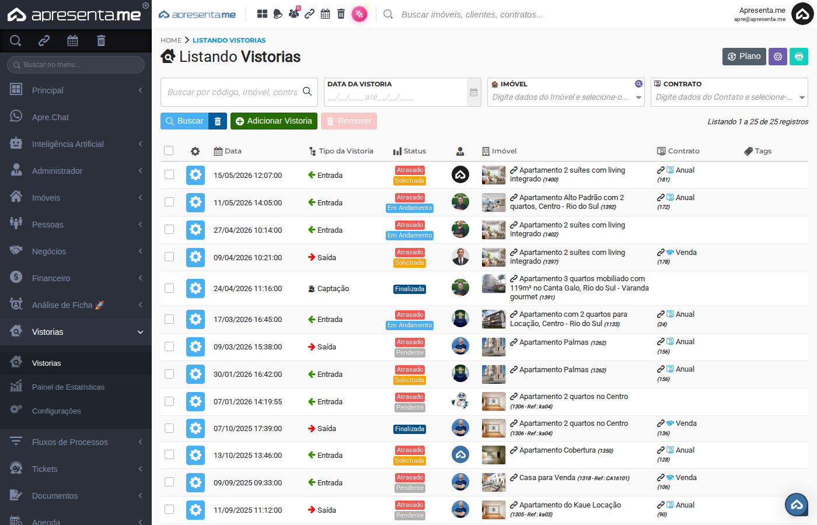Open gear actions for 15/05/2026 12:07:00 row
Viewport: 817px width, 525px height.
(x=195, y=175)
